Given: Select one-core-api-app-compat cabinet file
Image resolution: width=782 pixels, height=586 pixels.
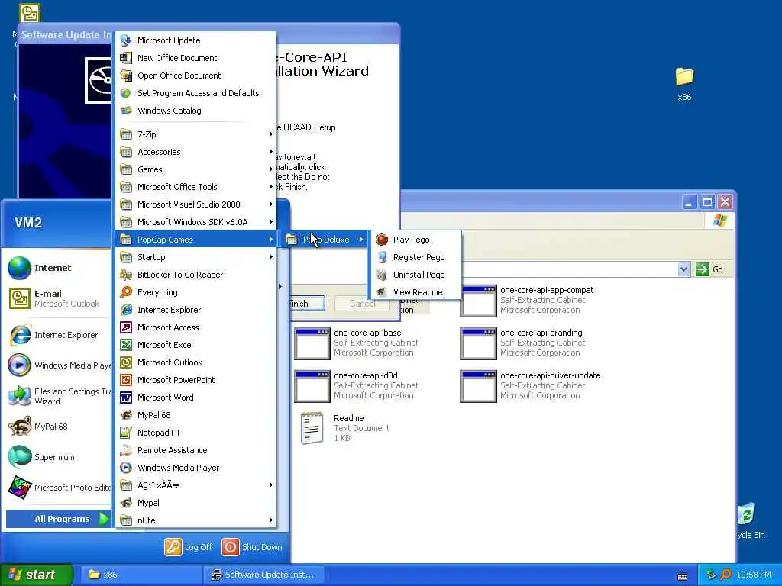Looking at the screenshot, I should [528, 300].
